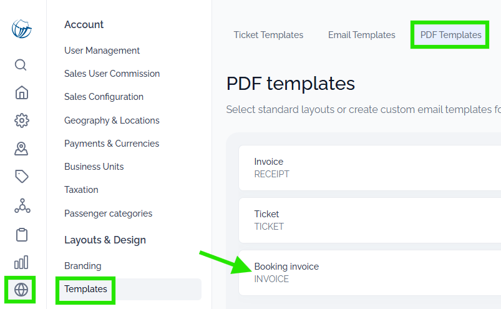
Task: Open User Management settings
Action: [102, 51]
